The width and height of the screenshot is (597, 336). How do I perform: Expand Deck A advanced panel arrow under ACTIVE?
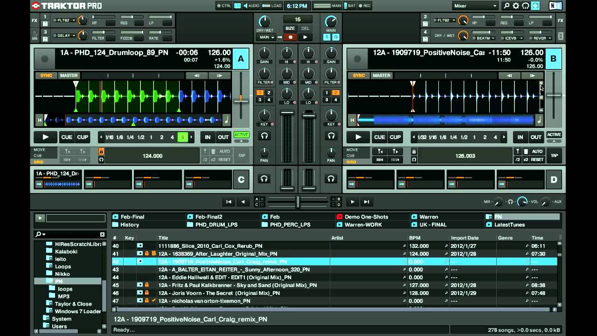click(241, 140)
